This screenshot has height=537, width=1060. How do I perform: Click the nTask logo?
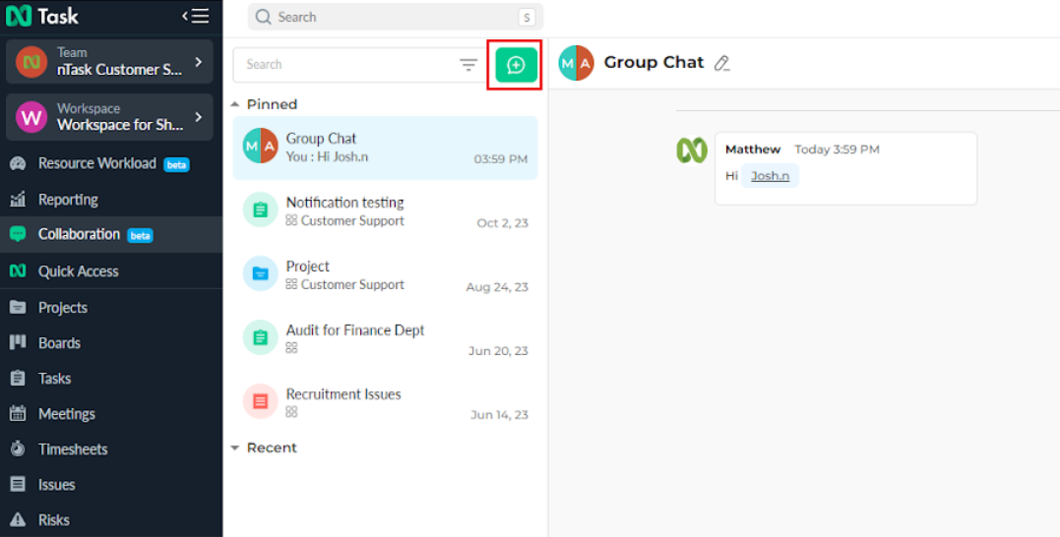point(42,16)
